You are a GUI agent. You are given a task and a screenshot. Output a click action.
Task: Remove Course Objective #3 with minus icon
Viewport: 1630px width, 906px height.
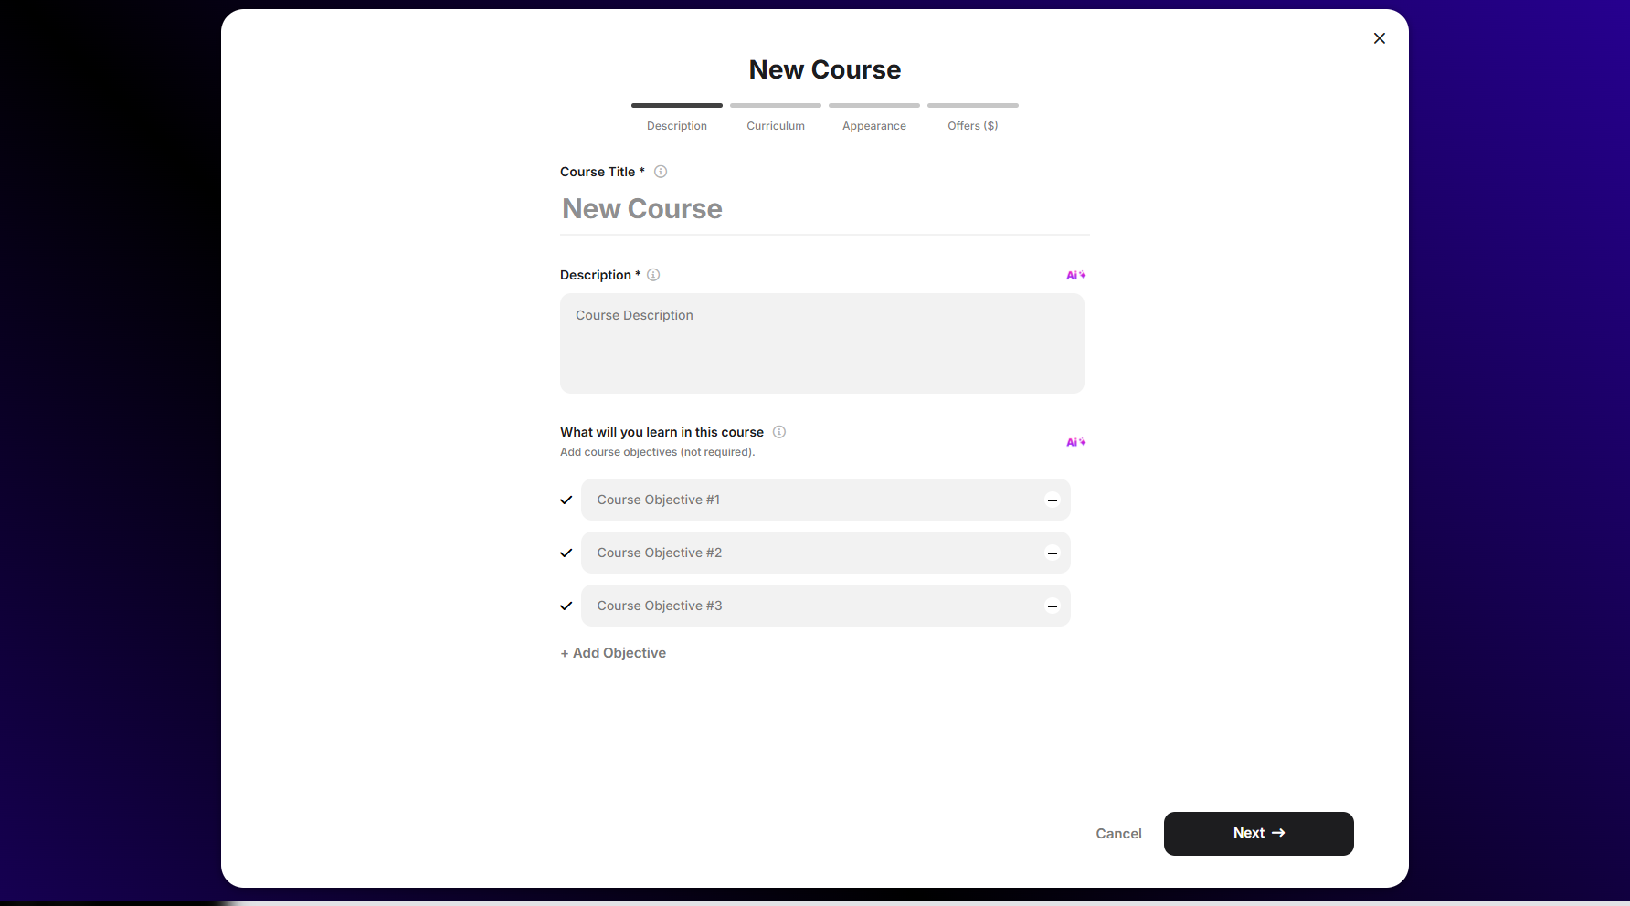click(1053, 606)
